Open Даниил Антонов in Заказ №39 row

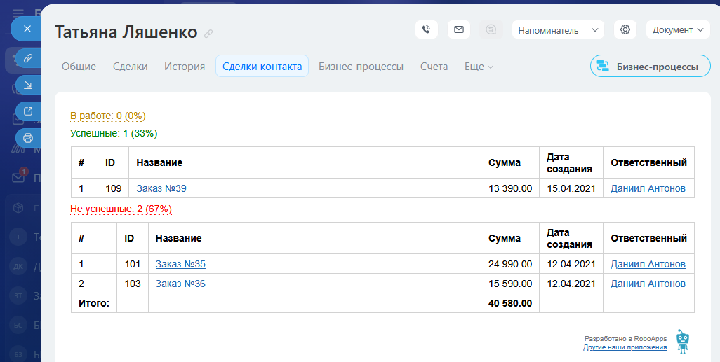tap(648, 188)
